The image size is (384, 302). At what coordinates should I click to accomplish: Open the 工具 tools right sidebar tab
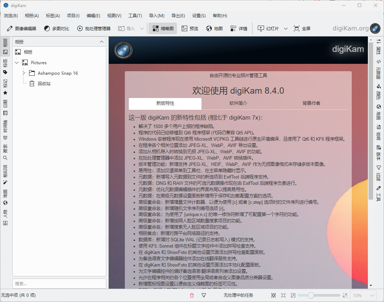(379, 194)
